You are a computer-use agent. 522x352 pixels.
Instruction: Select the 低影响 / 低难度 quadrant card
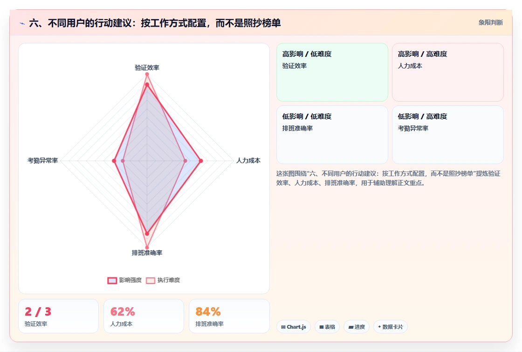point(332,135)
